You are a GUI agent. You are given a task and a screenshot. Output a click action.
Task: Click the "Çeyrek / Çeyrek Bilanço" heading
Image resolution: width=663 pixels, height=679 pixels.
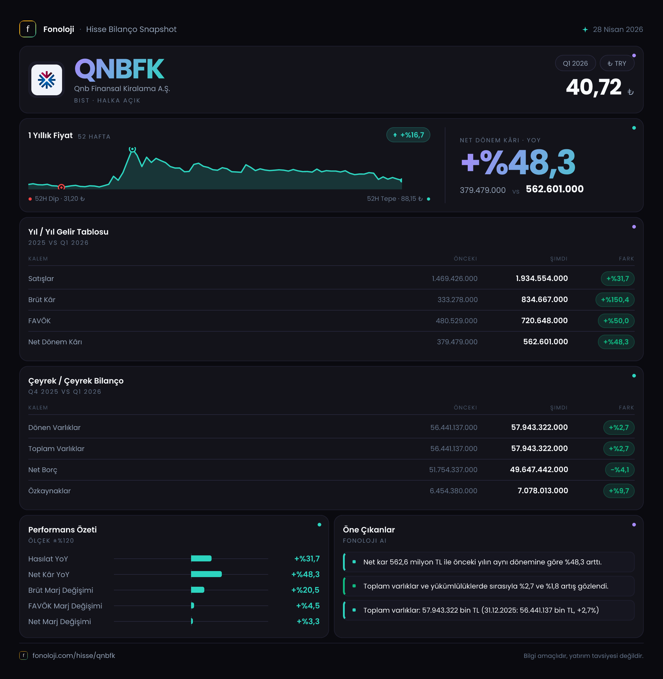click(x=76, y=381)
